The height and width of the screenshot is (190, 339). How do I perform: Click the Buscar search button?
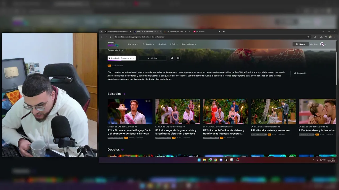coord(300,44)
